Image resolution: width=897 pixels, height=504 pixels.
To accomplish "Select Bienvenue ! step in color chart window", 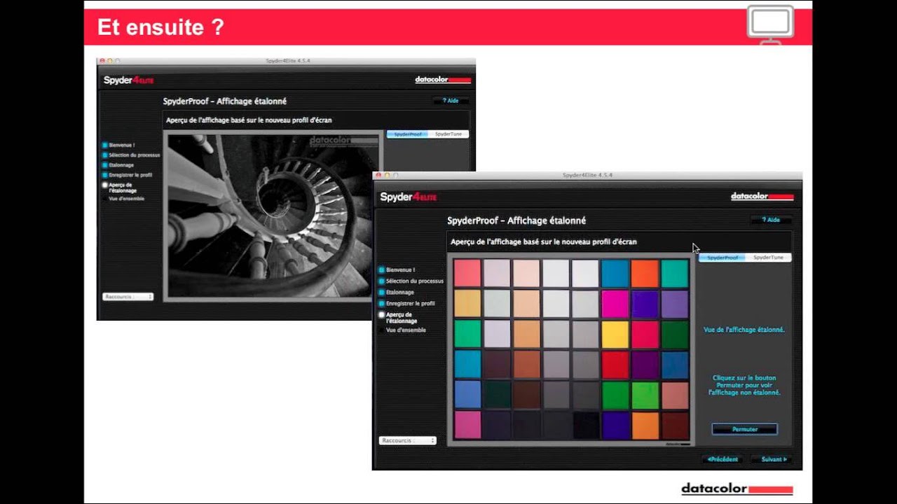I will 397,269.
